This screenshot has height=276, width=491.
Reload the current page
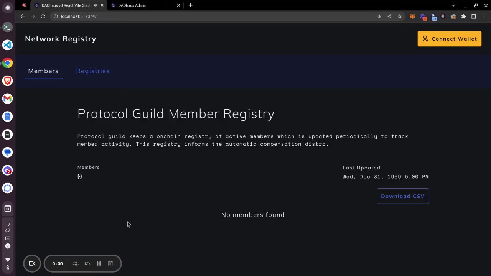43,16
